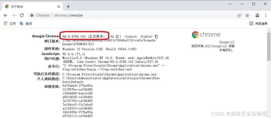Click the variation 16b16054-377be55a
The height and width of the screenshot is (118, 271).
pyautogui.click(x=77, y=112)
